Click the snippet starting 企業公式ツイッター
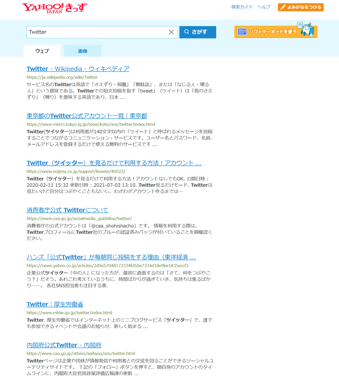 tap(119, 279)
